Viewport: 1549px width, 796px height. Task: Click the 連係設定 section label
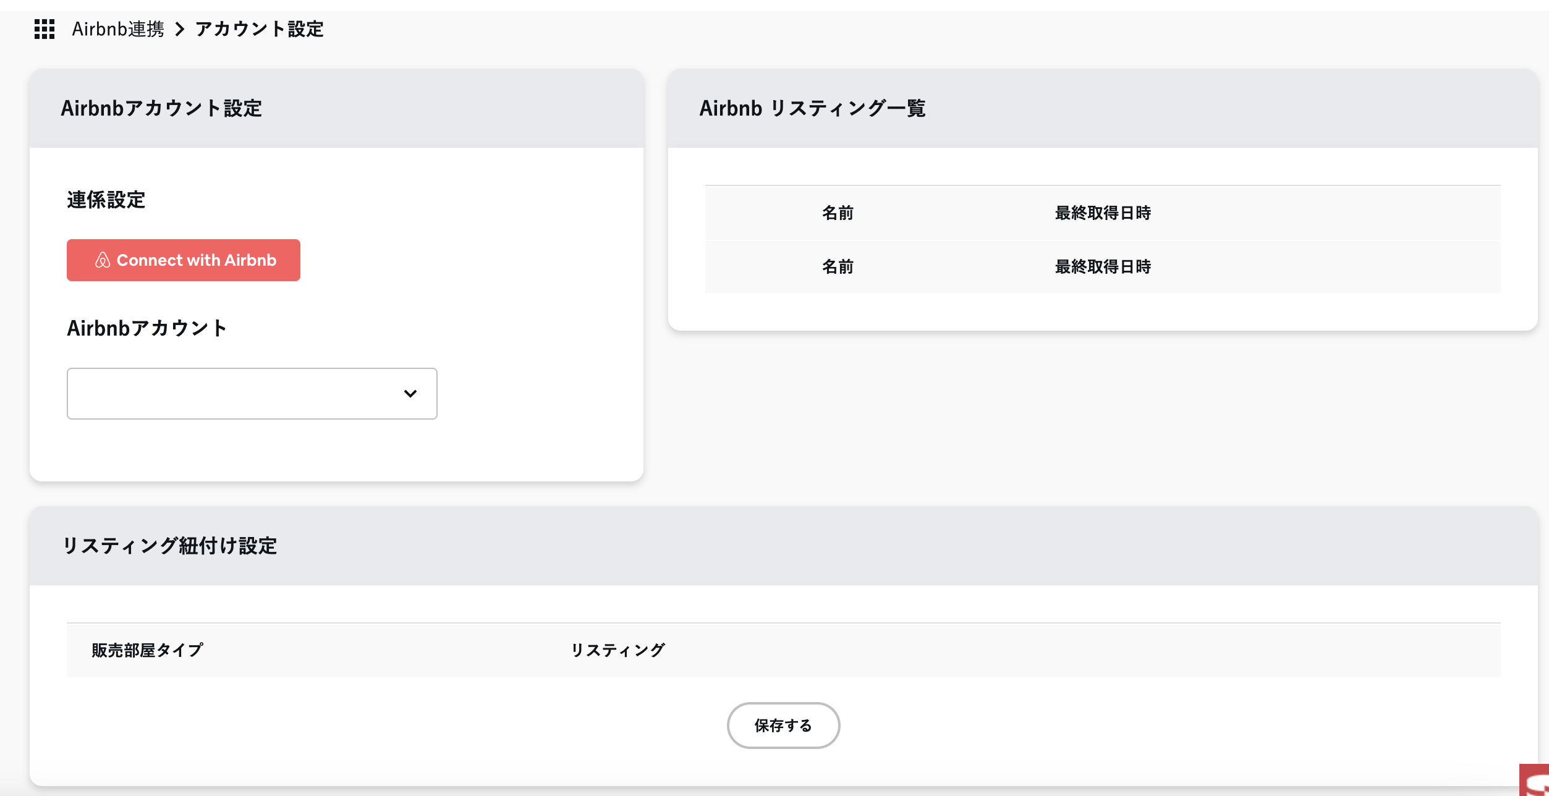[106, 200]
